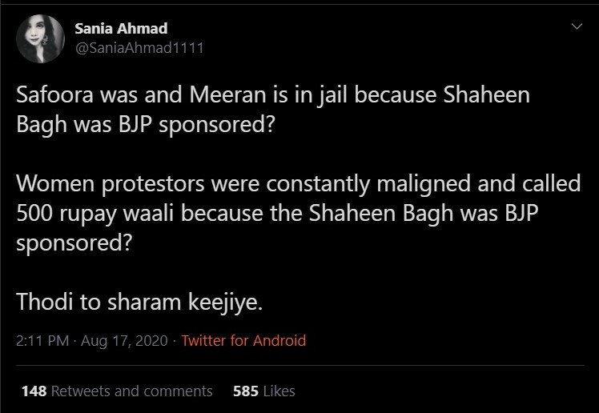Open the Twitter for Android source link
Screen dimensions: 599x413
pyautogui.click(x=243, y=340)
